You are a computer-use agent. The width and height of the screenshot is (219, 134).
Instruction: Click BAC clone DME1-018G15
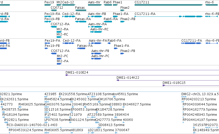(191, 85)
